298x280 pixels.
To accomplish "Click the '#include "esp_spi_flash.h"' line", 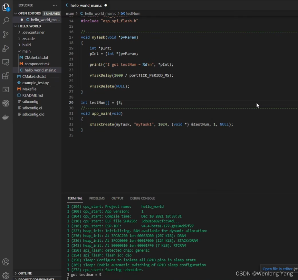I will click(x=110, y=21).
